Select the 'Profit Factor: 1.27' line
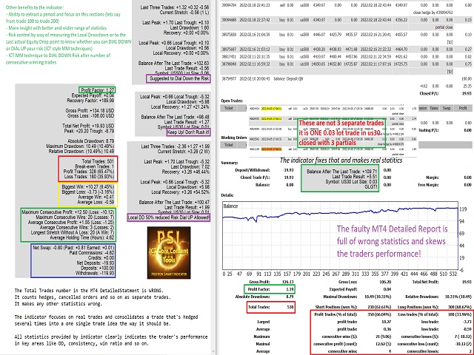The image size is (474, 355). 97,90
